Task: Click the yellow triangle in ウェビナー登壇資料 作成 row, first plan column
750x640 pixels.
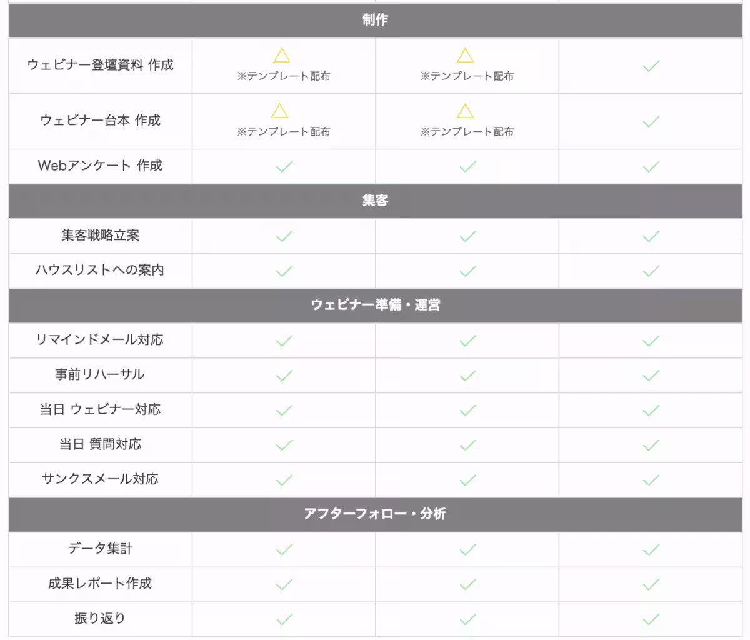Action: coord(282,56)
